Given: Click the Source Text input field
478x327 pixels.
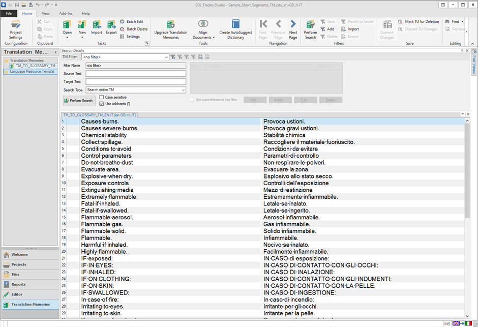Looking at the screenshot, I should click(x=136, y=73).
